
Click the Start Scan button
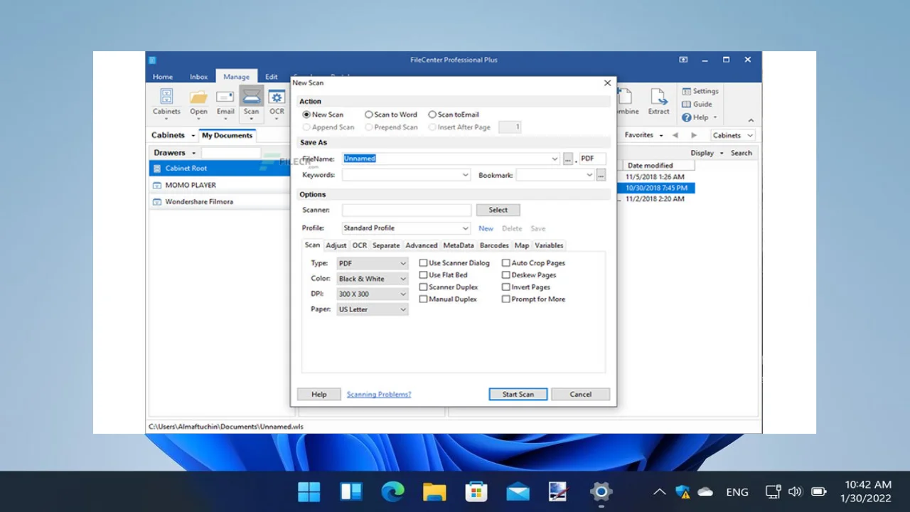pyautogui.click(x=518, y=394)
